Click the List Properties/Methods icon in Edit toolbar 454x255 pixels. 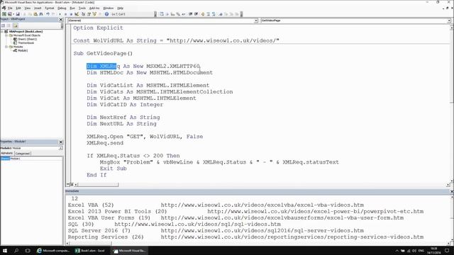point(161,14)
